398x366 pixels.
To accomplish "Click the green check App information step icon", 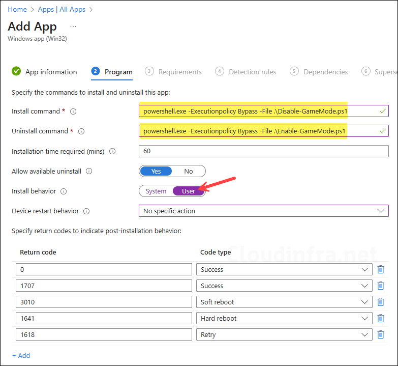I will tap(16, 71).
